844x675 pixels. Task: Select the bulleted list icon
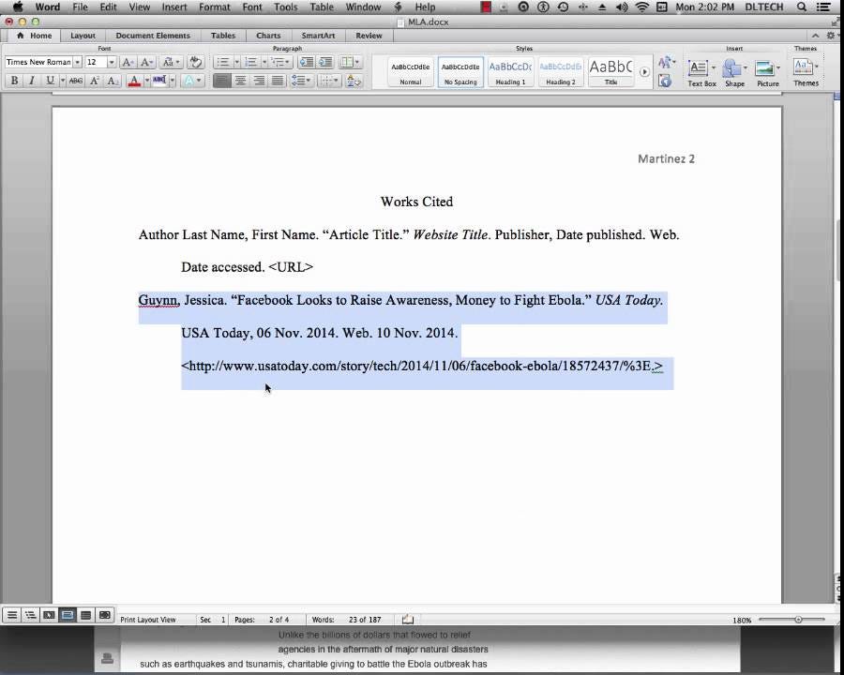click(224, 61)
